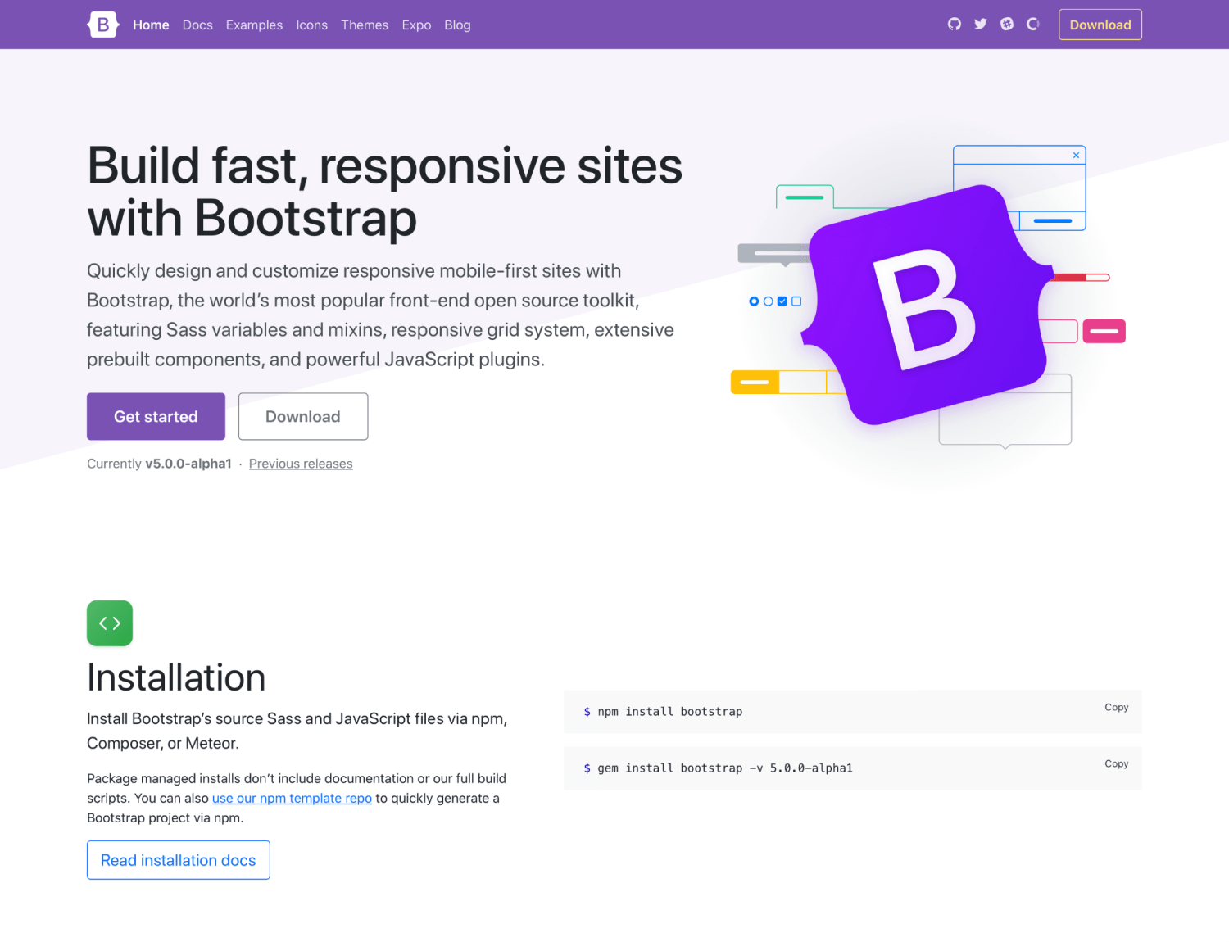Image resolution: width=1229 pixels, height=942 pixels.
Task: Click the Get started button
Action: 156,416
